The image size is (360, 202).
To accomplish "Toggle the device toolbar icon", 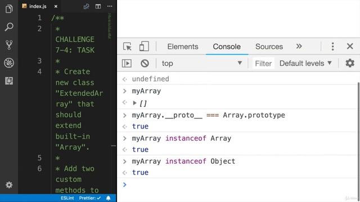I will click(144, 46).
